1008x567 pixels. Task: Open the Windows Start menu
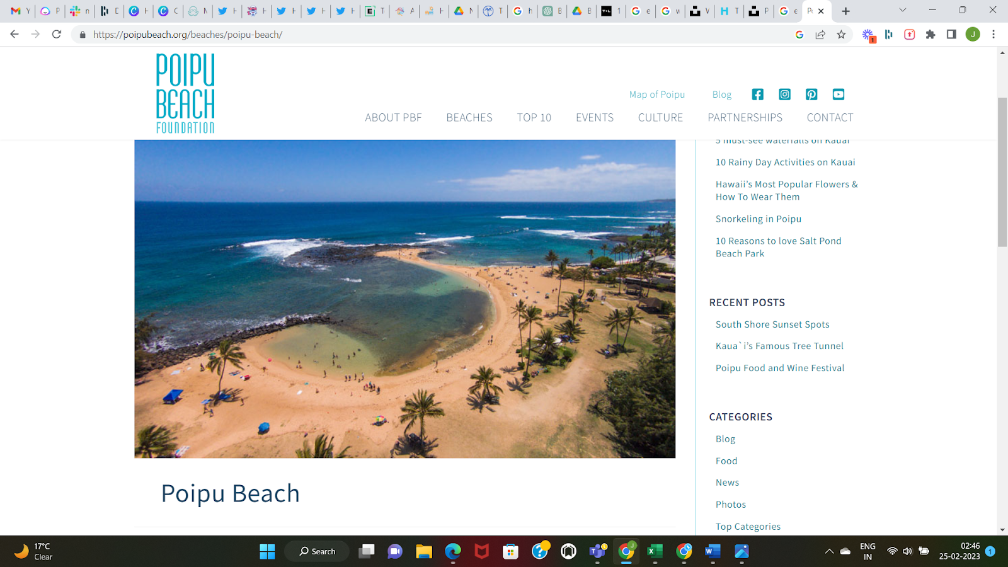click(x=267, y=552)
